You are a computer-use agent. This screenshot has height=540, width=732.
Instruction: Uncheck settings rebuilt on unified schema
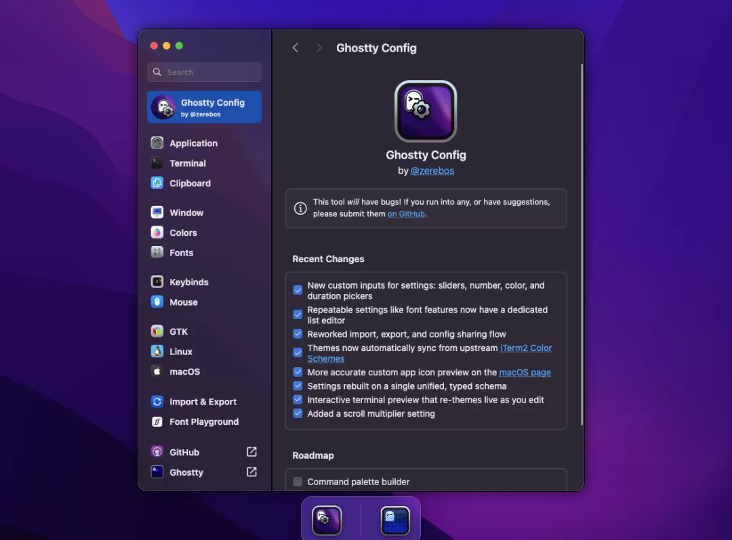click(x=298, y=386)
